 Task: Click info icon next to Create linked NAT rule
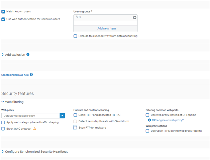click(x=31, y=75)
